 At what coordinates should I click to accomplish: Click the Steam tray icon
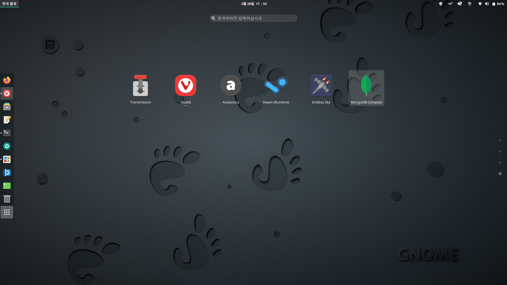coord(450,4)
